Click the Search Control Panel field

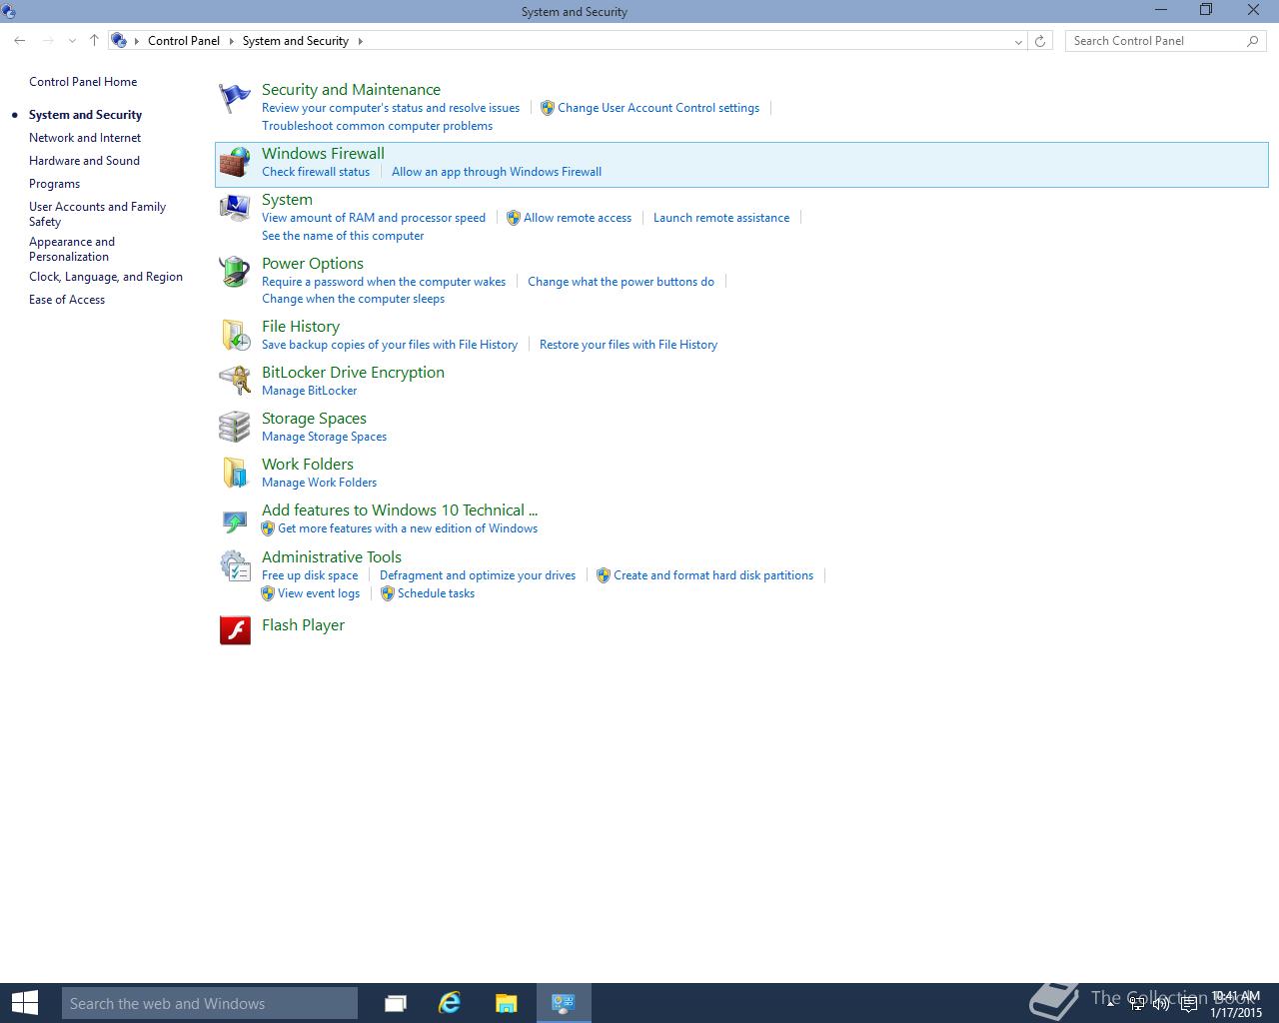click(1165, 41)
